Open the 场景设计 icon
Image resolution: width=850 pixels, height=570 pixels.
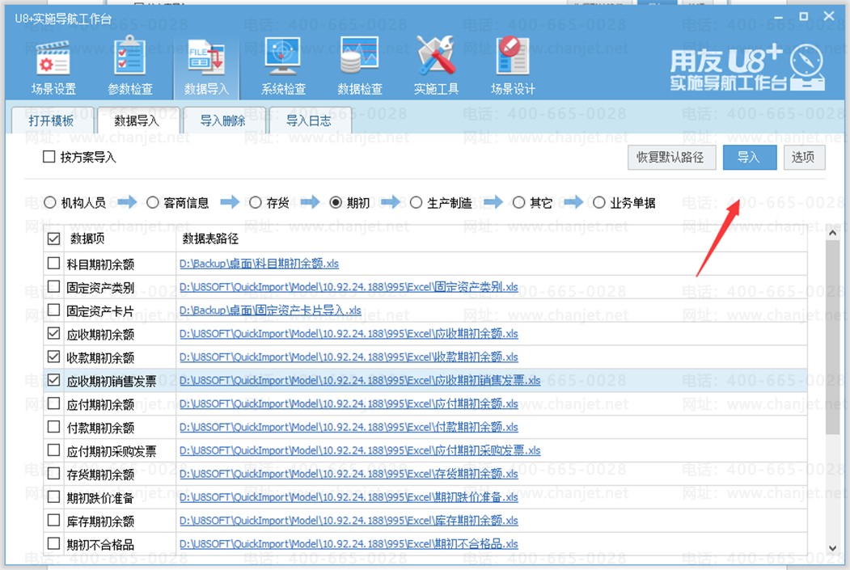[x=512, y=66]
